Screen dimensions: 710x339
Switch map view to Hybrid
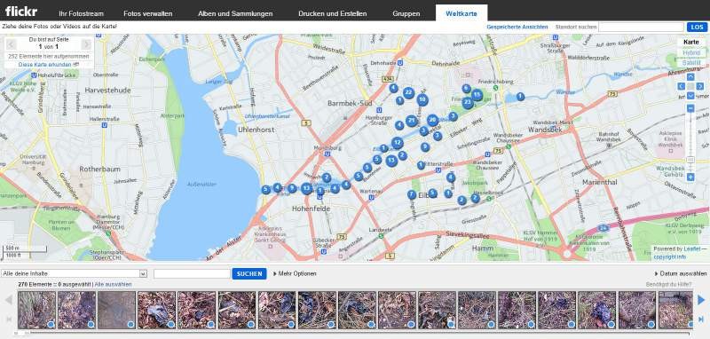point(691,52)
